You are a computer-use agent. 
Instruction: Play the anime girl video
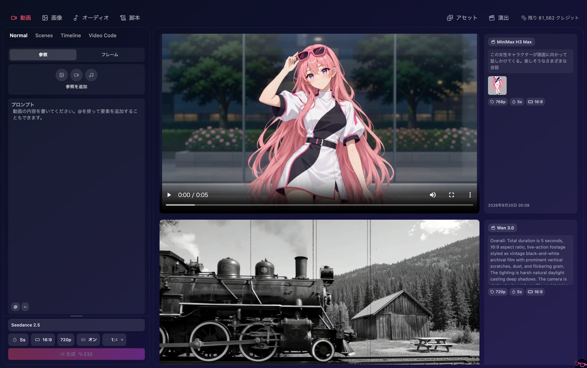pos(169,195)
